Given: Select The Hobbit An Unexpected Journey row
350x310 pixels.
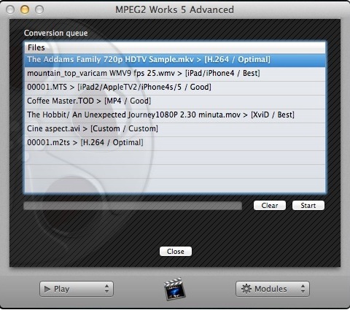Looking at the screenshot, I should coord(175,115).
